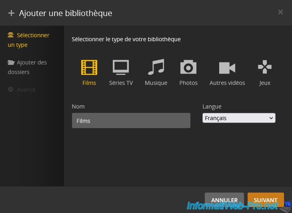The width and height of the screenshot is (292, 213).
Task: Click the Musique text label
Action: tap(156, 83)
